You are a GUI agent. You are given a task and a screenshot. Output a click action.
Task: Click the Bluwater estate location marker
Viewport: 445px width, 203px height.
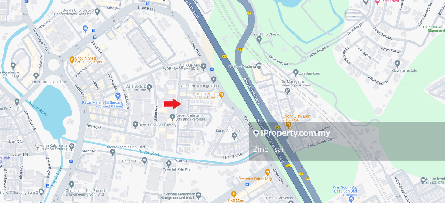click(x=397, y=64)
